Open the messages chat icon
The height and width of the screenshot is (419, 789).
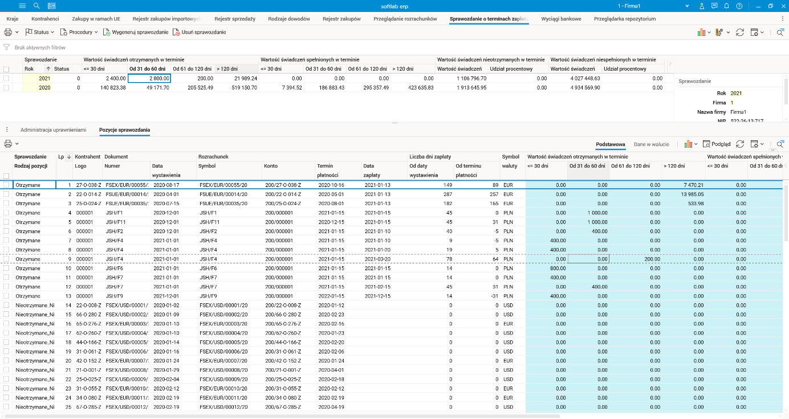[715, 6]
